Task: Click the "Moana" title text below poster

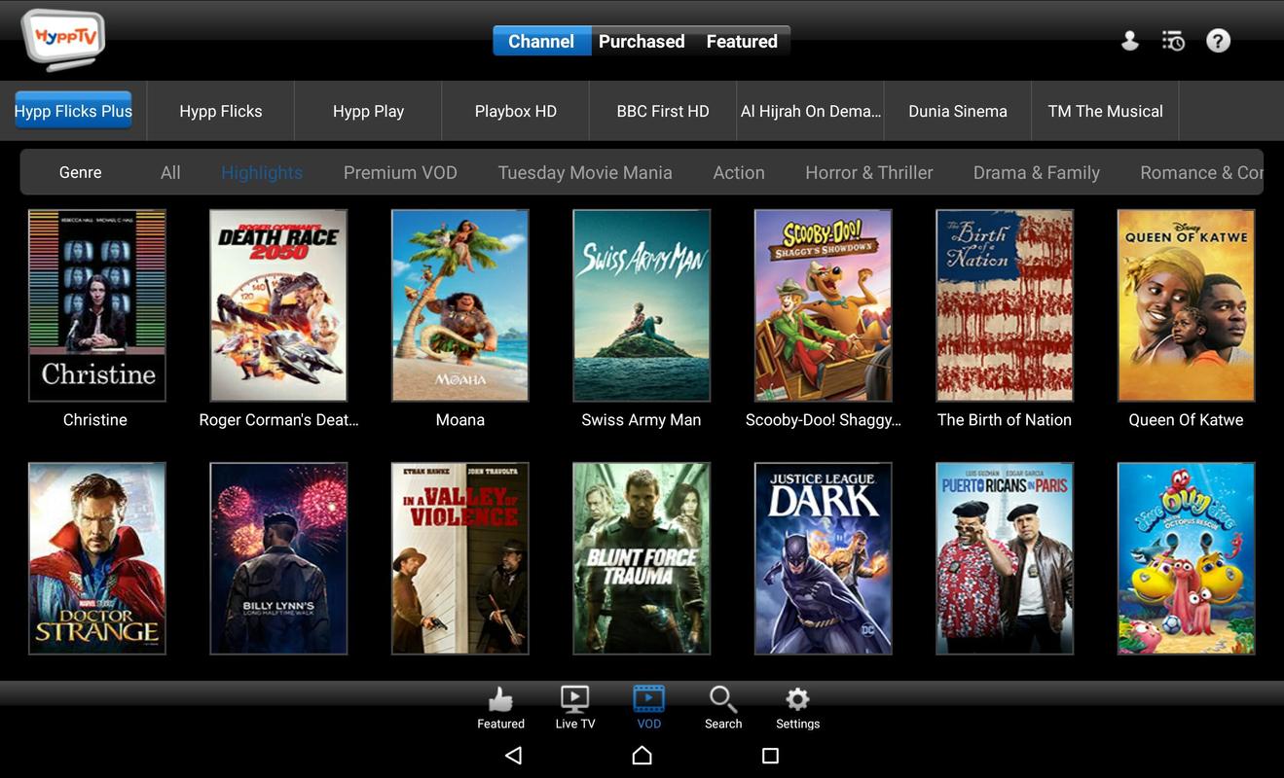Action: tap(459, 420)
